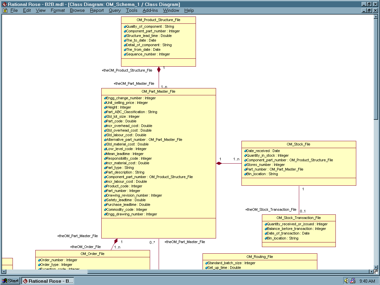Click Stores_number : Integer attribute

[x=265, y=165]
